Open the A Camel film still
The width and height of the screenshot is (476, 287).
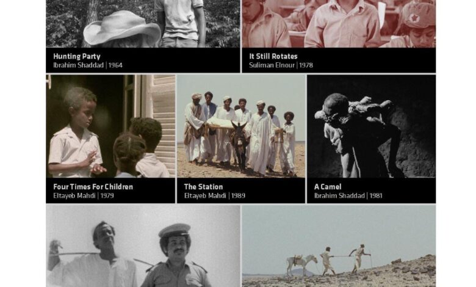coord(372,126)
